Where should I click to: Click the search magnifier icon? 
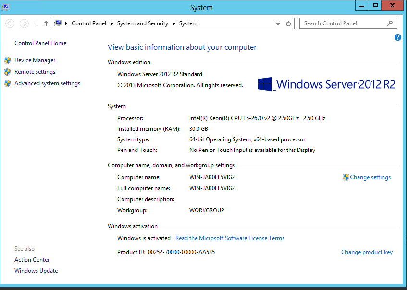[x=390, y=23]
